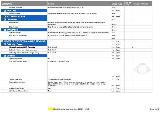
Task: Select the General Power Points row
Action: [x=77, y=84]
